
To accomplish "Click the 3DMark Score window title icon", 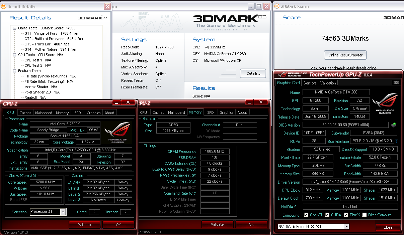I will [277, 6].
